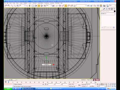Click the time slider showing 0/100
This screenshot has width=120, height=90.
[11, 80]
